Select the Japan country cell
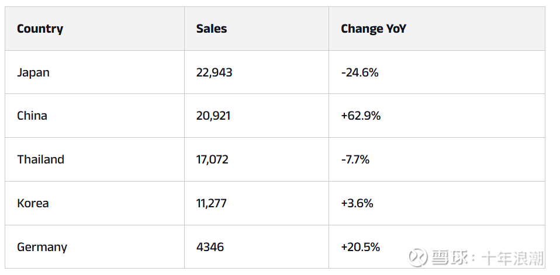This screenshot has width=560, height=275. point(33,72)
